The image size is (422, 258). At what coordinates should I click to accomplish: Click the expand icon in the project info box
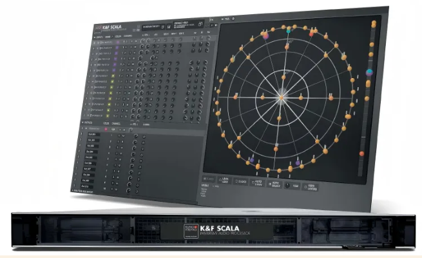201,23
